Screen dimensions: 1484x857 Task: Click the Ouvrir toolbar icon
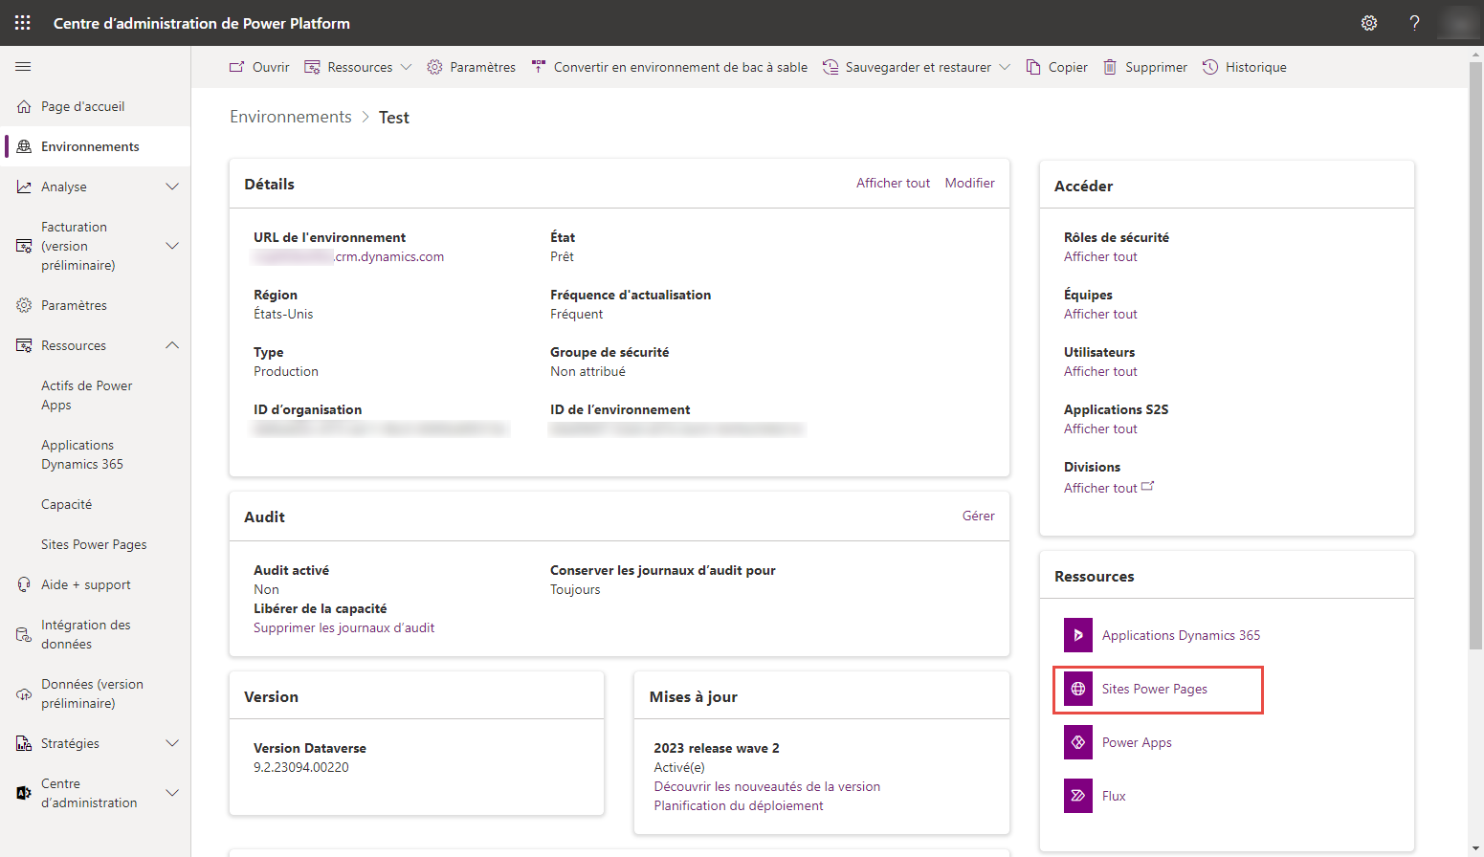pos(236,67)
